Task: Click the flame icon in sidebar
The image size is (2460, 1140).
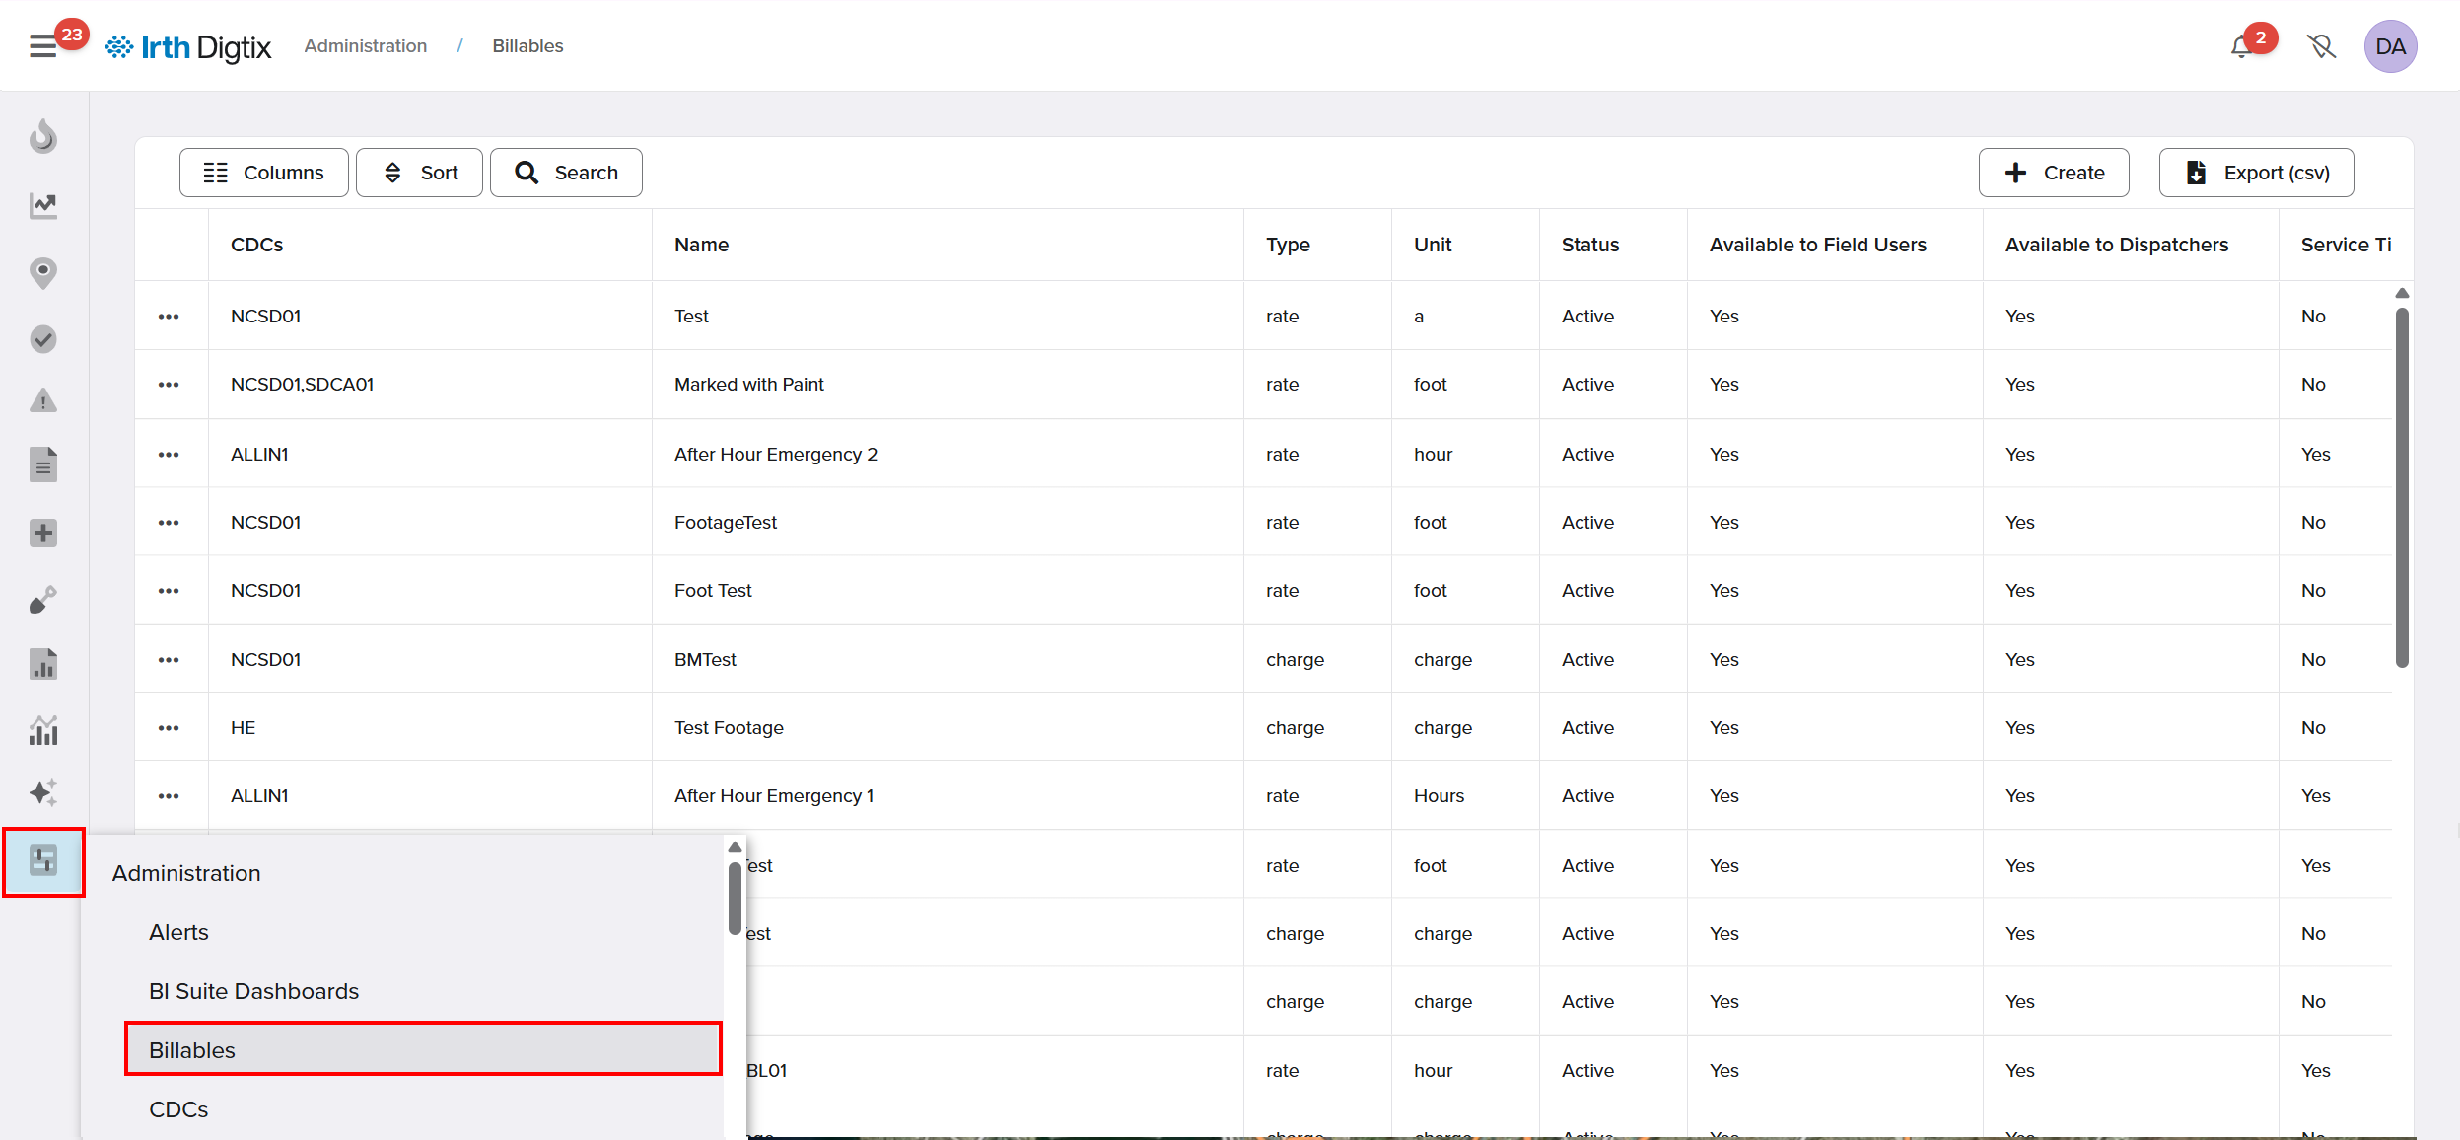Action: click(43, 136)
